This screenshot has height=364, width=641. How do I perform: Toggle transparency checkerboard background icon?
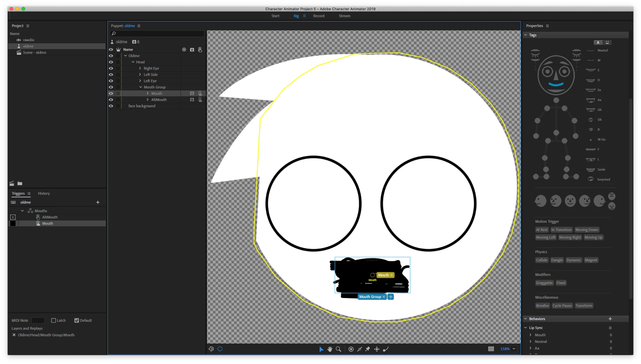coord(491,349)
